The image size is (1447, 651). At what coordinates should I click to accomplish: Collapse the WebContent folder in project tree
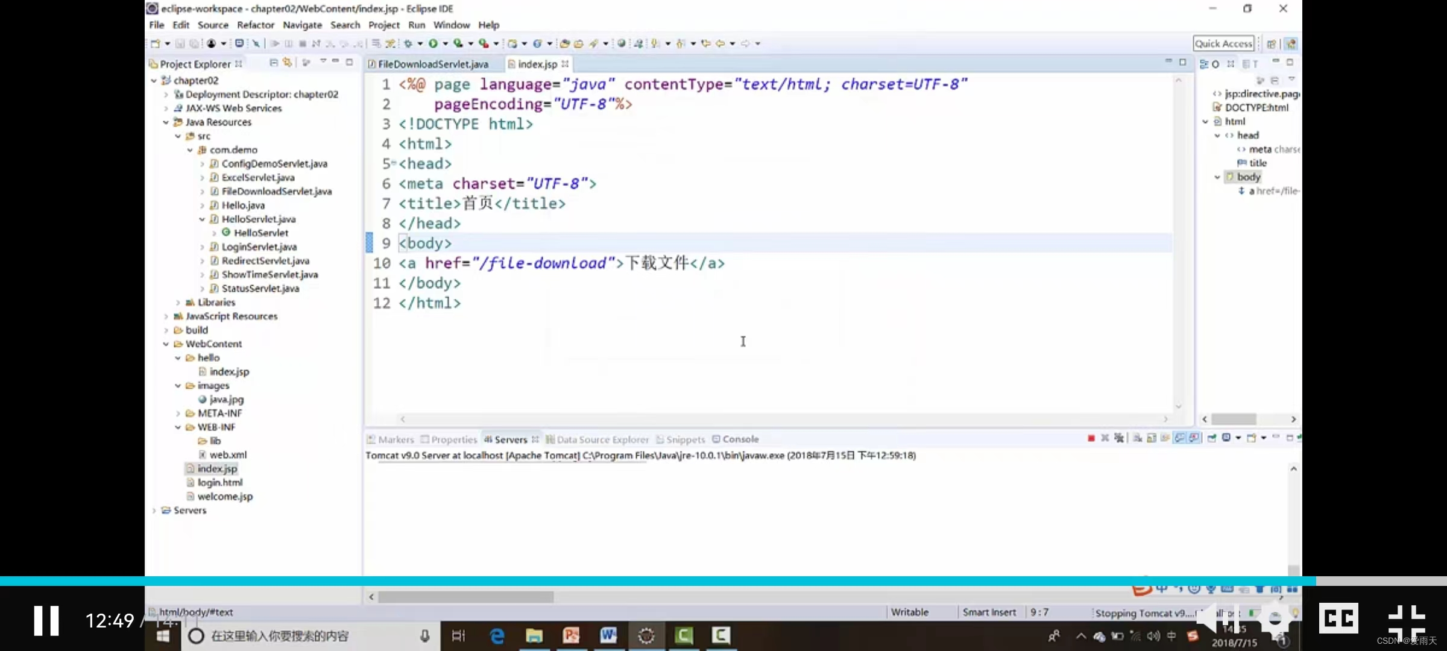tap(166, 344)
